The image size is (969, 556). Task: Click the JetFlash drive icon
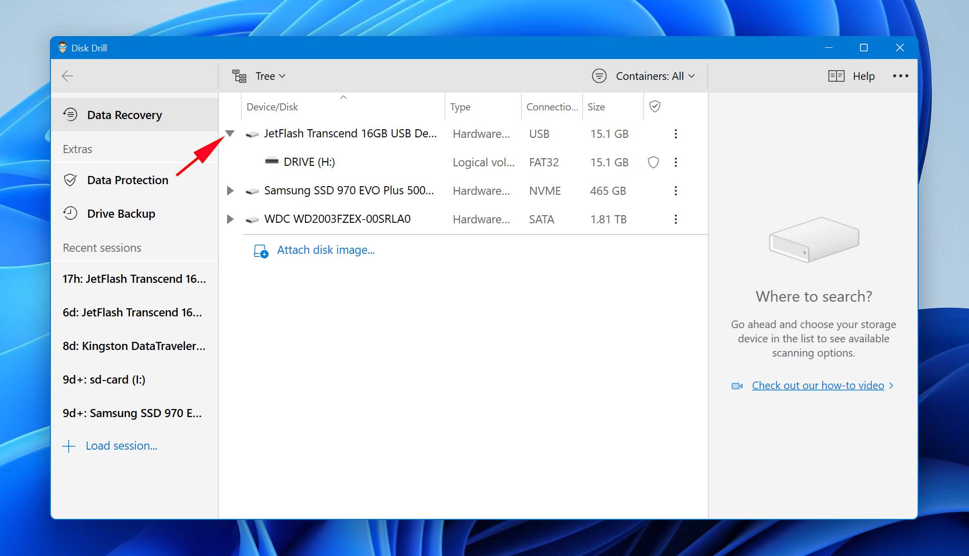click(x=252, y=134)
